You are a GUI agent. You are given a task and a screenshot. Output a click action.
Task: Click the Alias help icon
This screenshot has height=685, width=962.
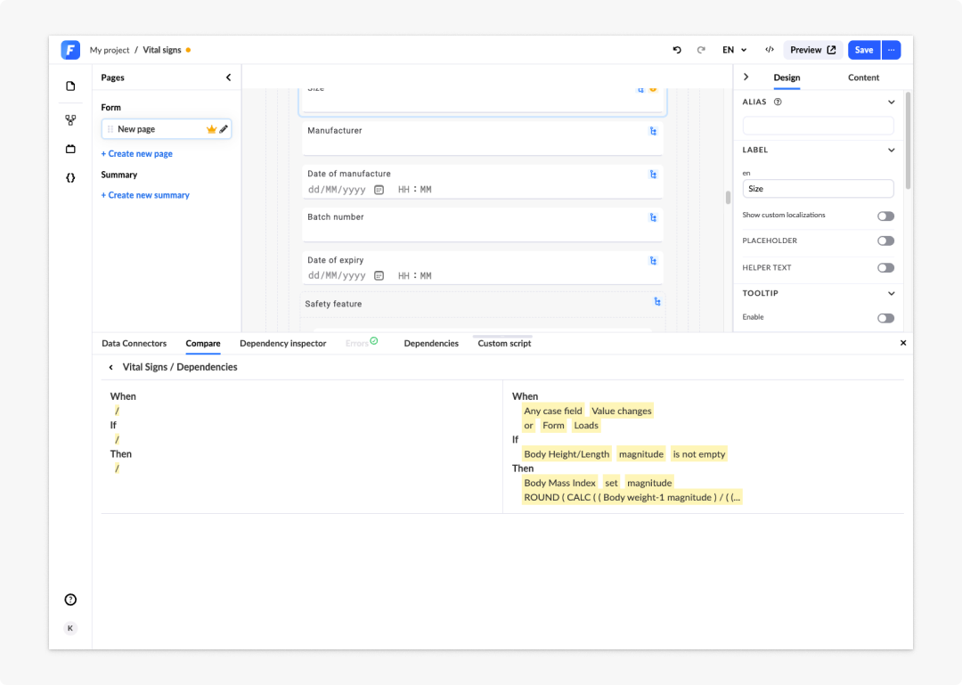[x=778, y=102]
